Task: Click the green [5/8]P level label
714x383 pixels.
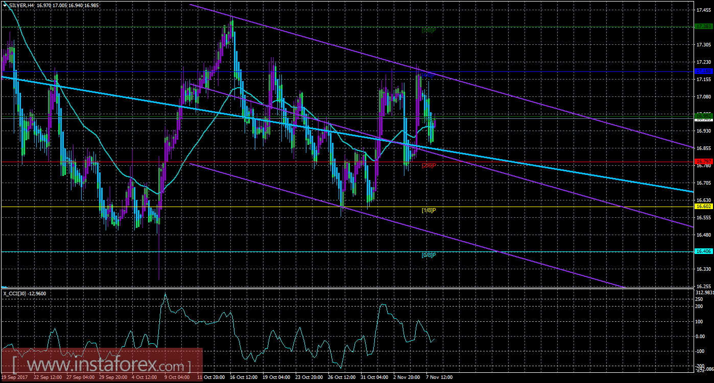Action: (429, 30)
